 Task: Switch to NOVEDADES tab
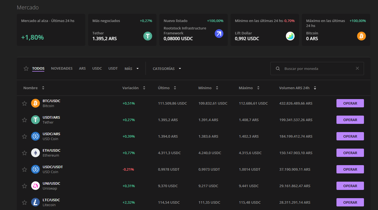tap(62, 69)
